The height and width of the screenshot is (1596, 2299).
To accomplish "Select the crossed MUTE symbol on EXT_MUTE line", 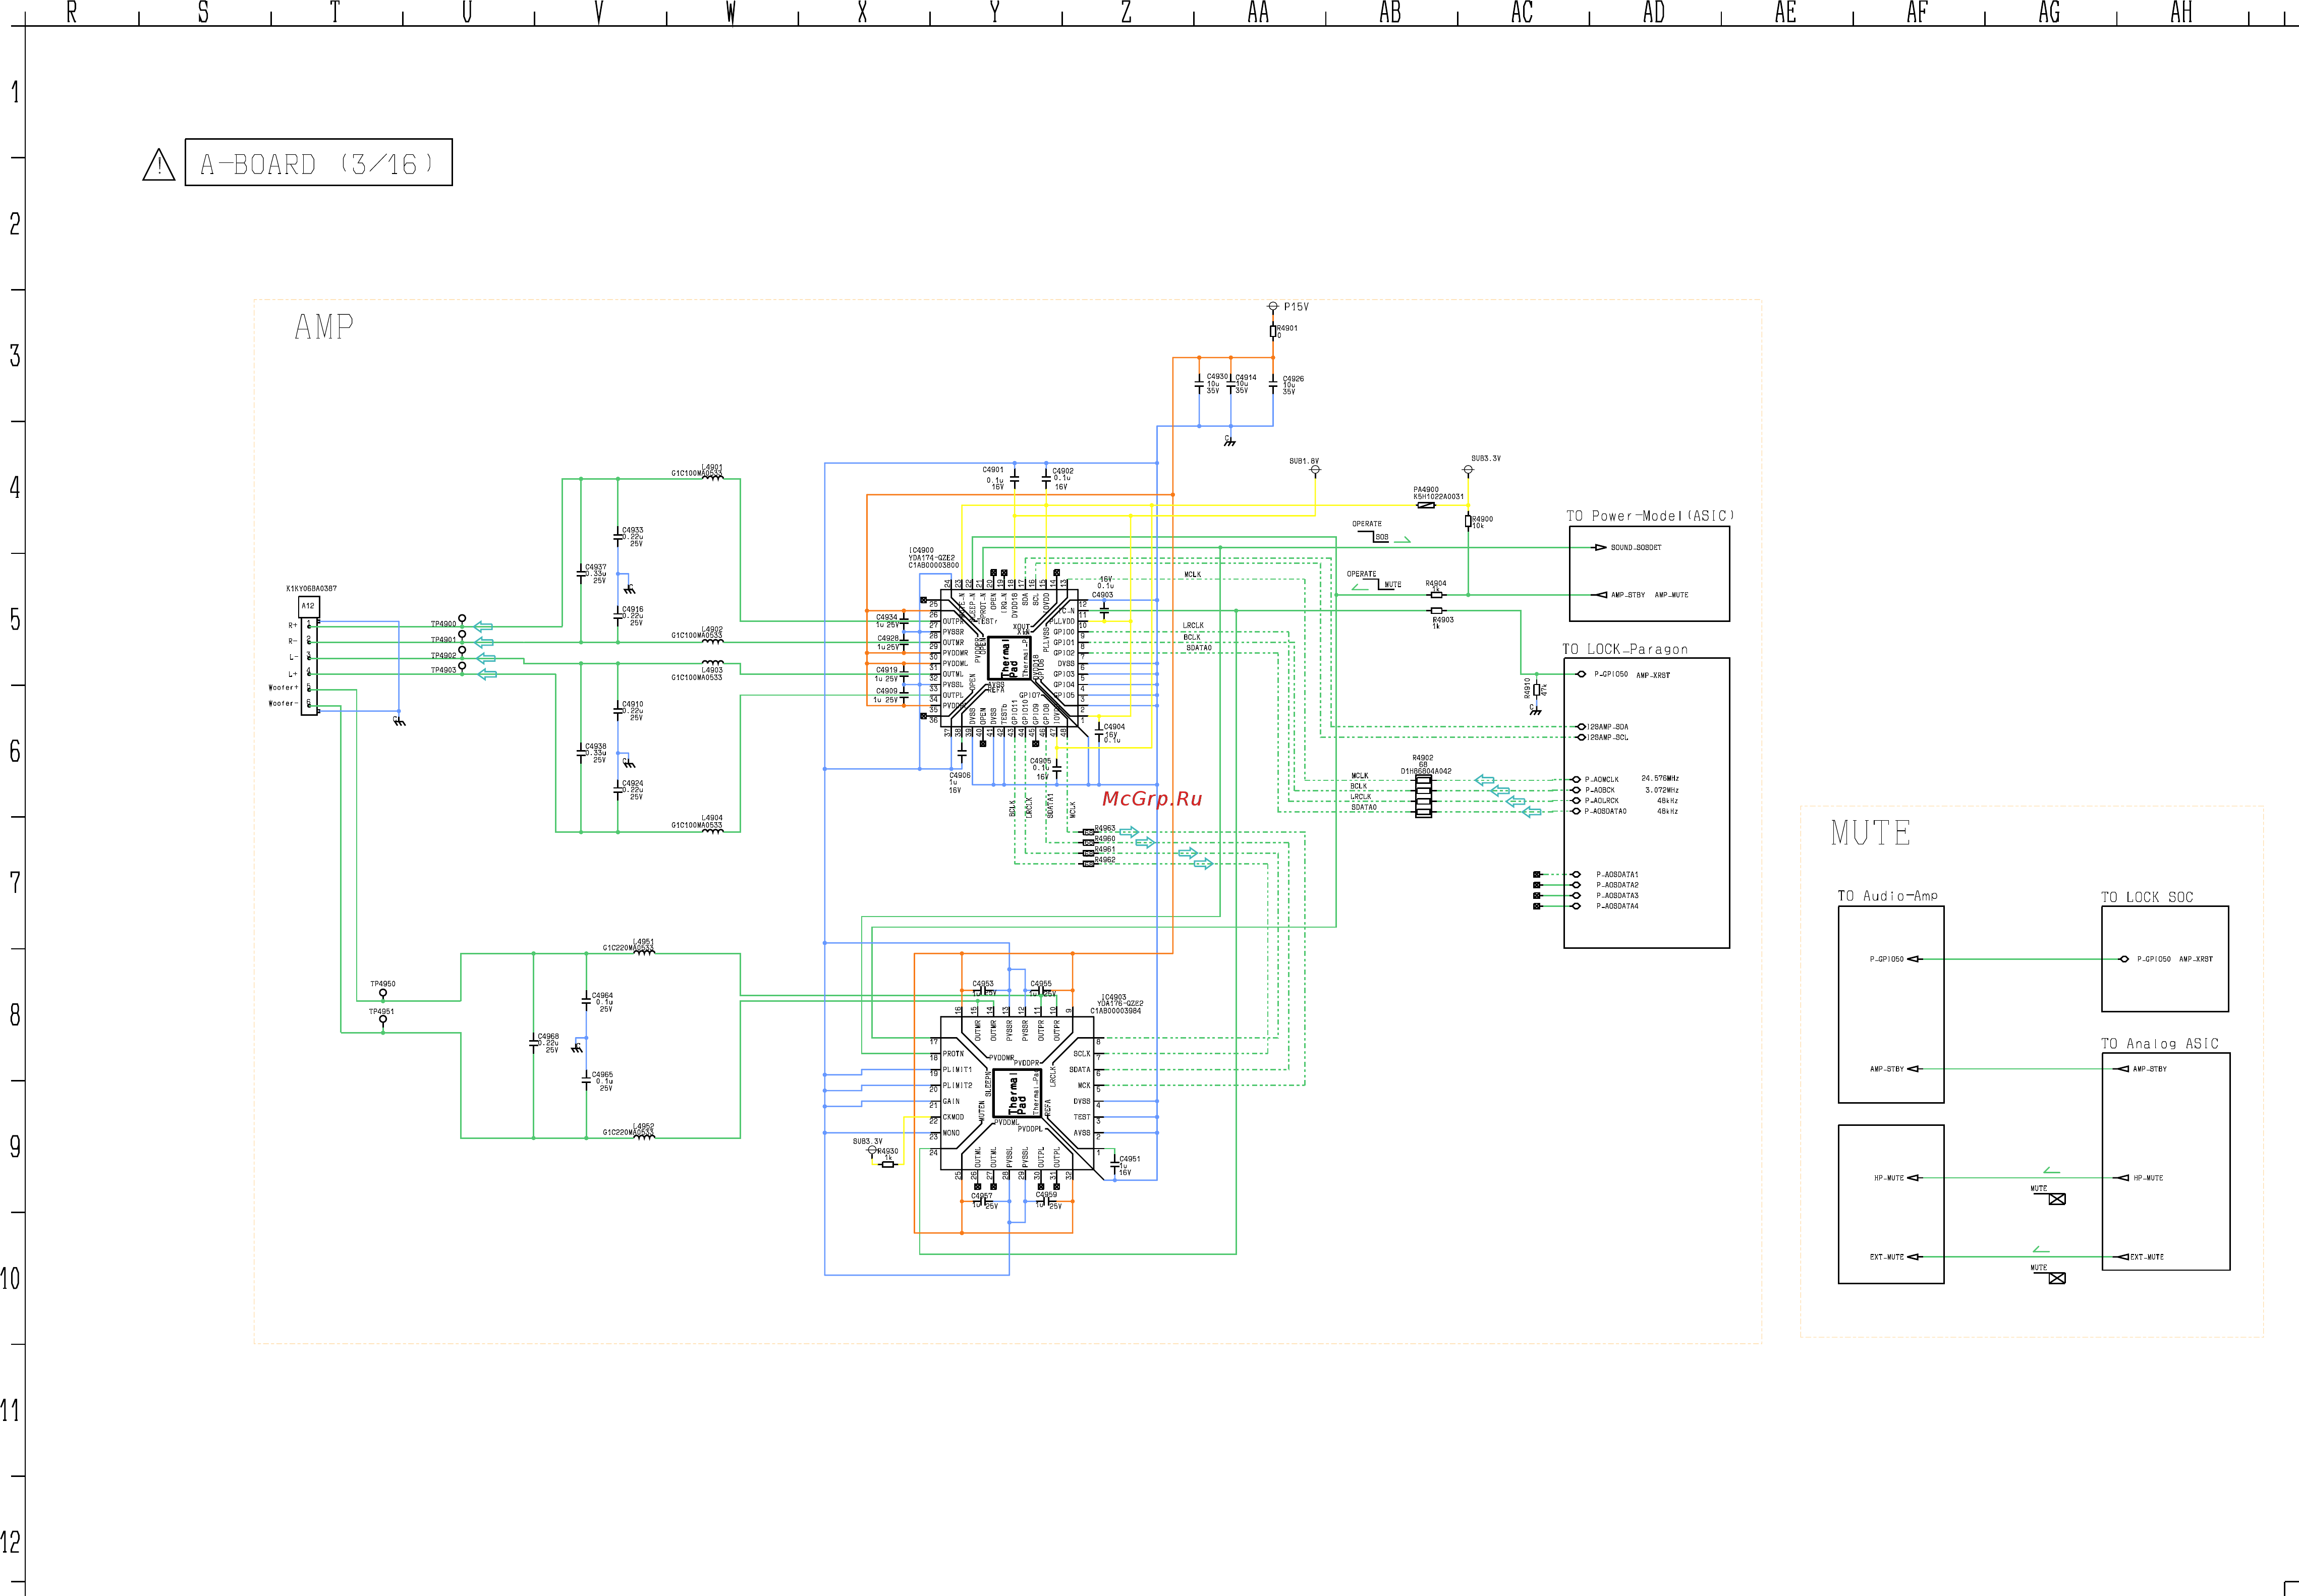I will pyautogui.click(x=2057, y=1278).
